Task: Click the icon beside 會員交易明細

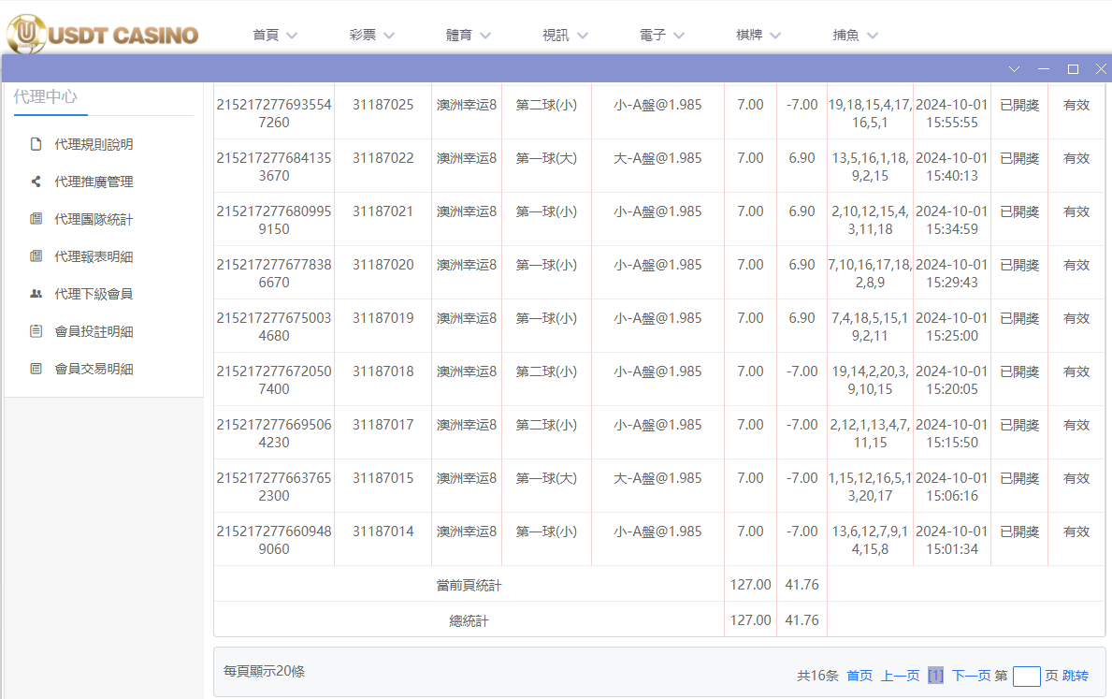Action: pyautogui.click(x=36, y=369)
